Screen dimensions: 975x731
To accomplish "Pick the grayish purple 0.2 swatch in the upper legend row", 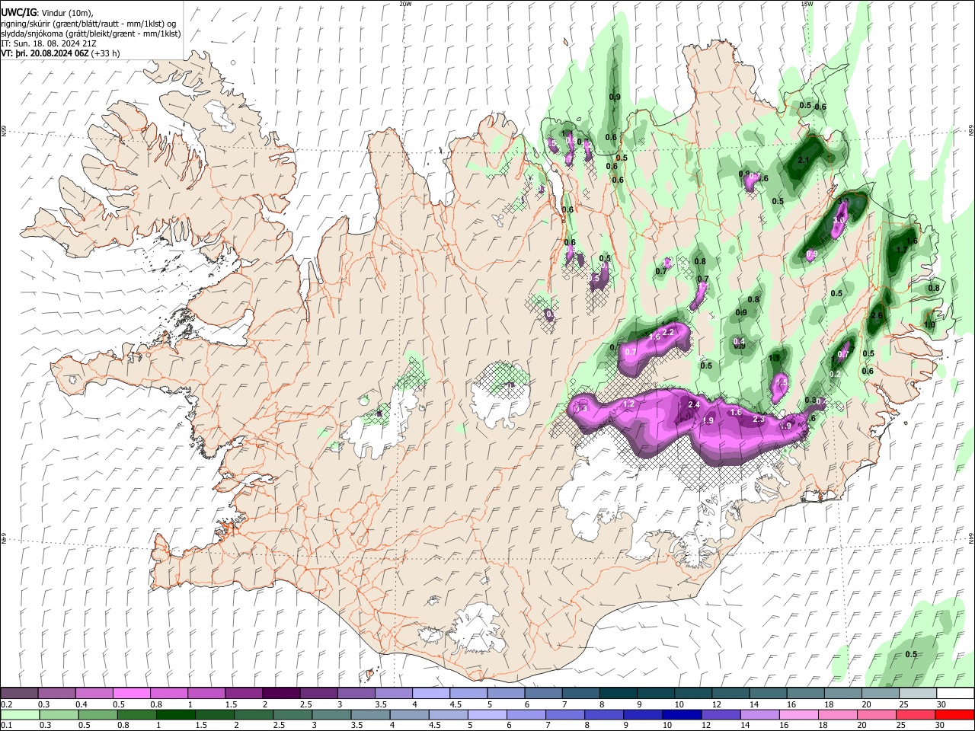I will tap(19, 694).
